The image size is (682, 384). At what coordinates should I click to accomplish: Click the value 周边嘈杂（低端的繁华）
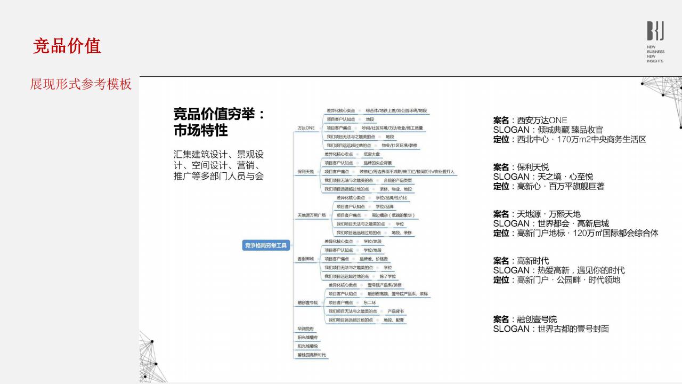tap(393, 215)
